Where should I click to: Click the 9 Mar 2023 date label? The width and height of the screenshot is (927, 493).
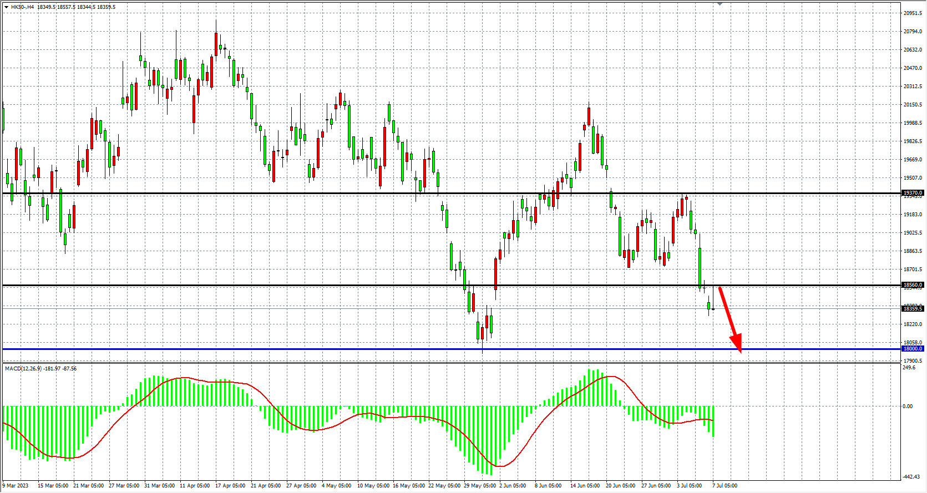click(16, 486)
